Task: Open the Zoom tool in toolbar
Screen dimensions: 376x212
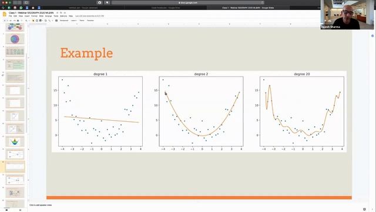Action: pos(26,21)
